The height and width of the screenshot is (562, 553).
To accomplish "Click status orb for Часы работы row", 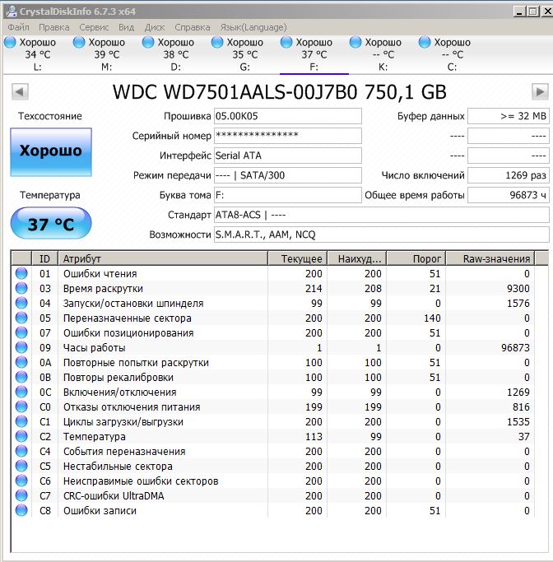I will tap(21, 348).
